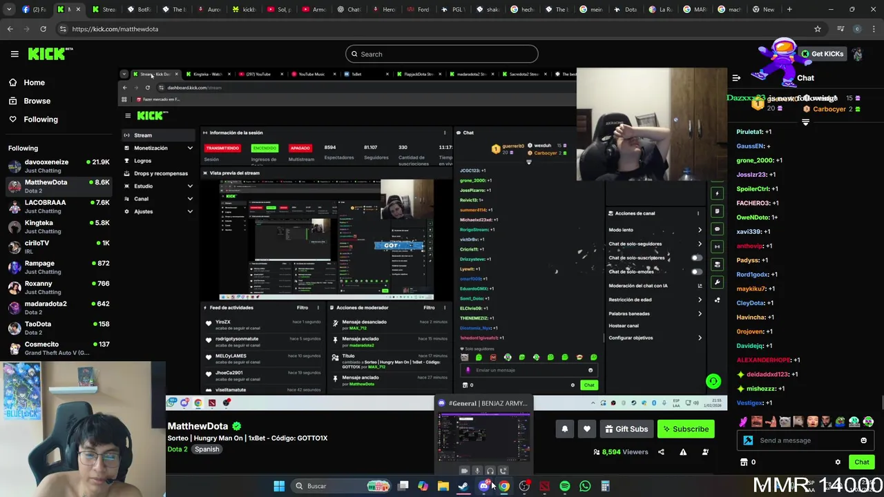This screenshot has width=884, height=497.
Task: Reload the page in Chrome
Action: point(43,29)
